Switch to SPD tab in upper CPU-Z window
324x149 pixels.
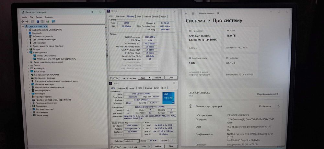point(139,16)
